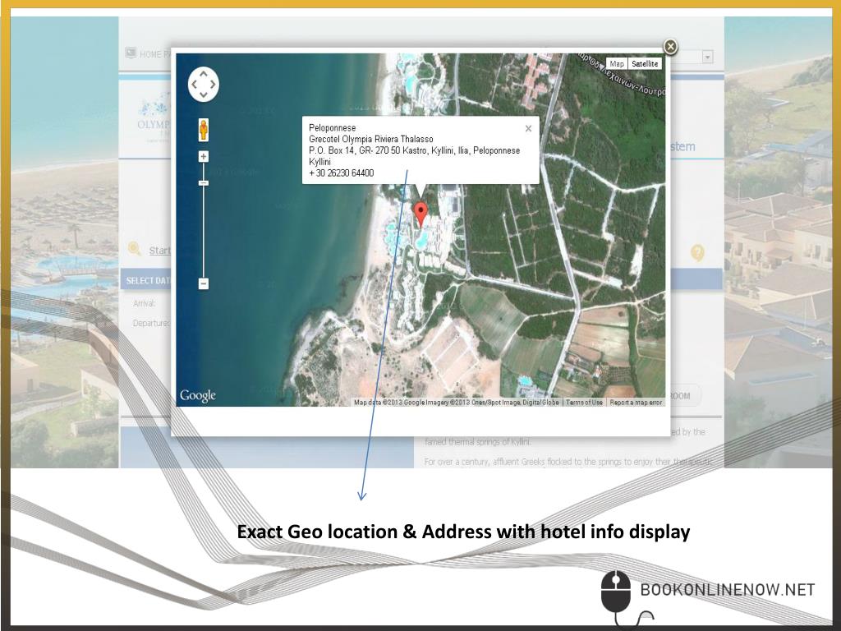Switch to Satellite view
The height and width of the screenshot is (631, 841).
click(x=645, y=64)
